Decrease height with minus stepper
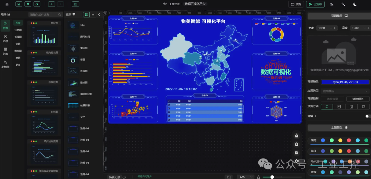 click(364, 28)
